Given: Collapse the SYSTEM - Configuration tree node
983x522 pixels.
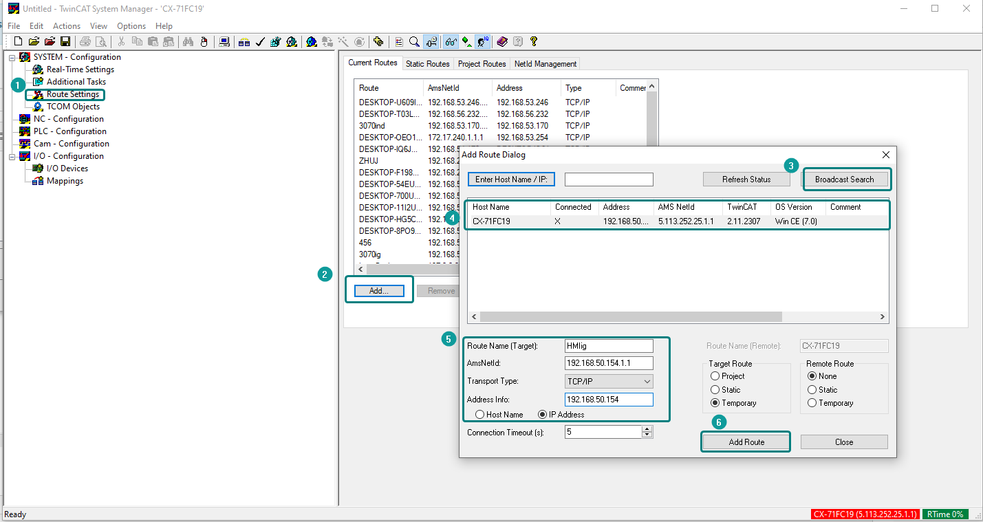Looking at the screenshot, I should [x=12, y=58].
